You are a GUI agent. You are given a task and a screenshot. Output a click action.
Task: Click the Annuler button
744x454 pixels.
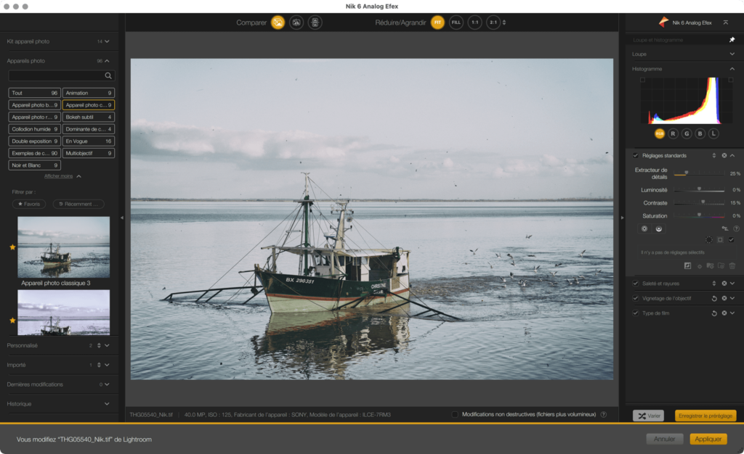664,439
